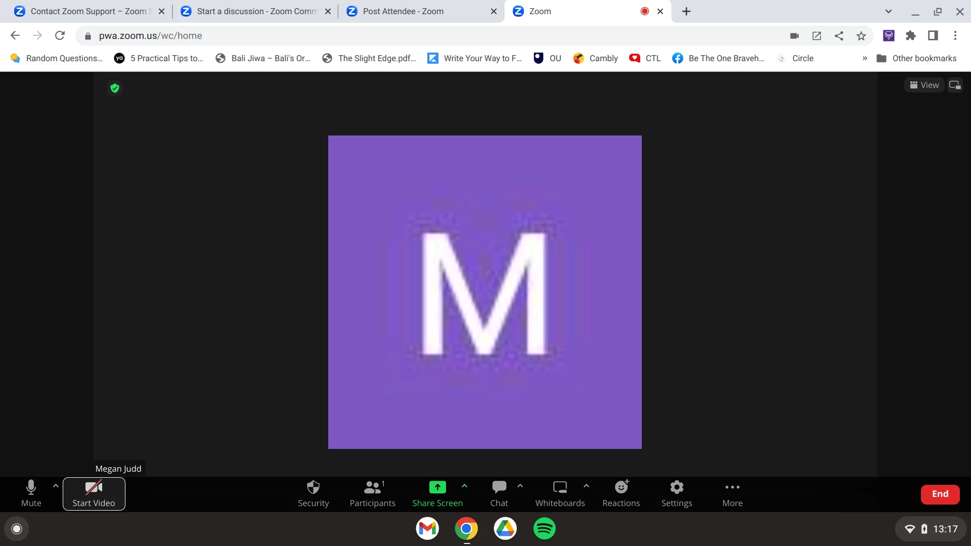This screenshot has width=971, height=546.
Task: Expand the Share Screen options caret
Action: pyautogui.click(x=464, y=486)
